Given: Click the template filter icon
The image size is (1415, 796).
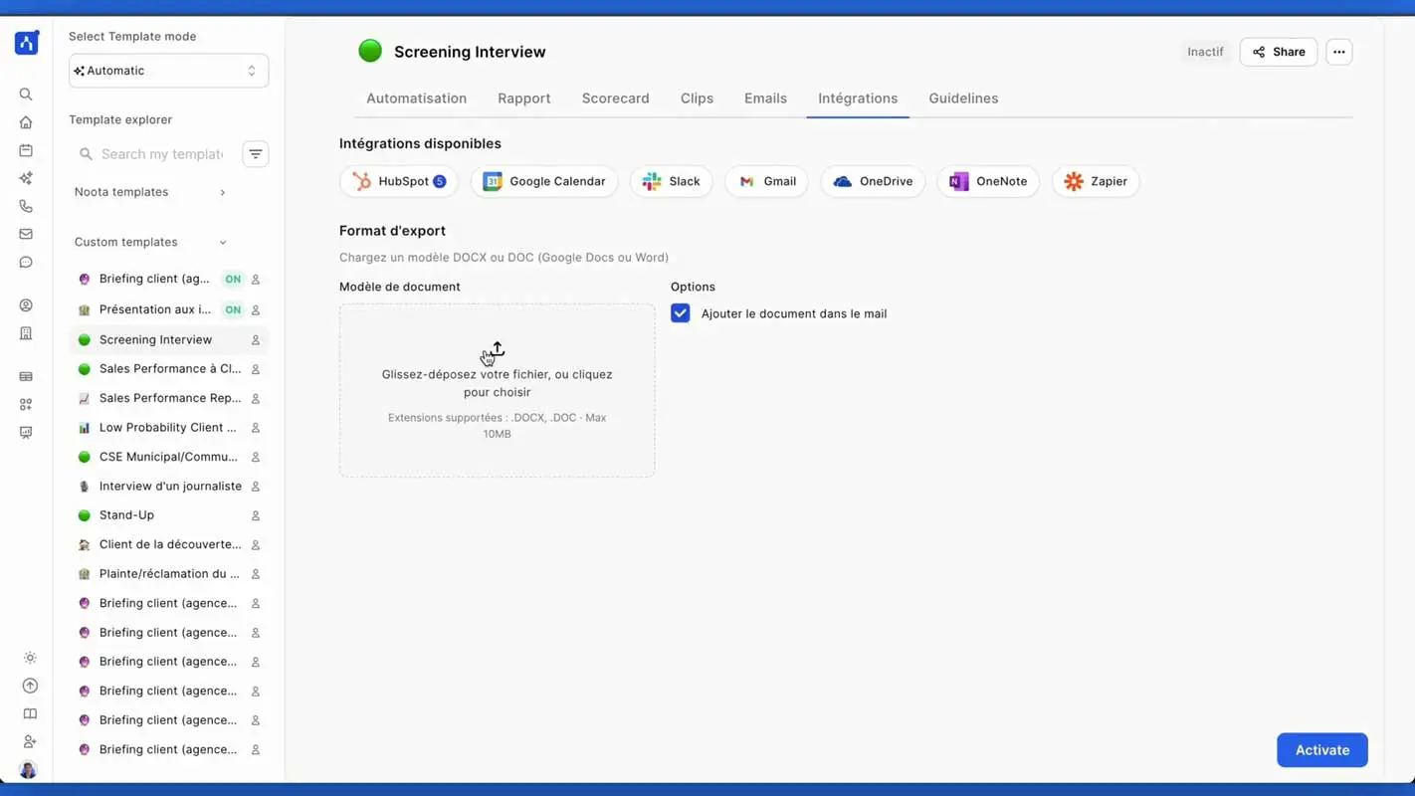Looking at the screenshot, I should tap(256, 154).
